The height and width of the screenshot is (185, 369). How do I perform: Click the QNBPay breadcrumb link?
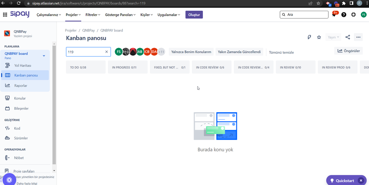click(89, 30)
